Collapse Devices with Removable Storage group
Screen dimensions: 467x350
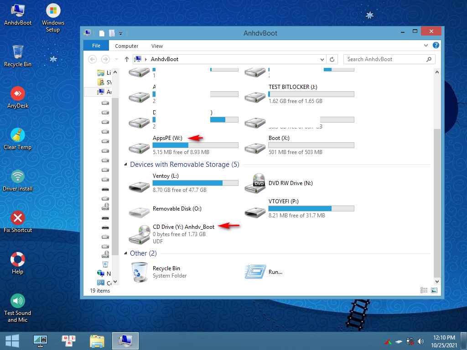pyautogui.click(x=125, y=164)
